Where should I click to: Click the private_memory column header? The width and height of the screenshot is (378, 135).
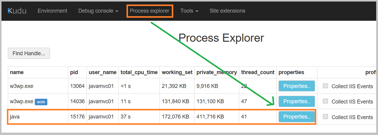tap(216, 72)
